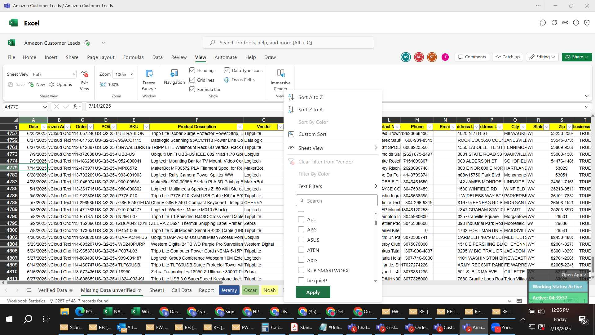Screen dimensions: 595x335
Task: Open the Home ribbon tab
Action: click(x=29, y=57)
